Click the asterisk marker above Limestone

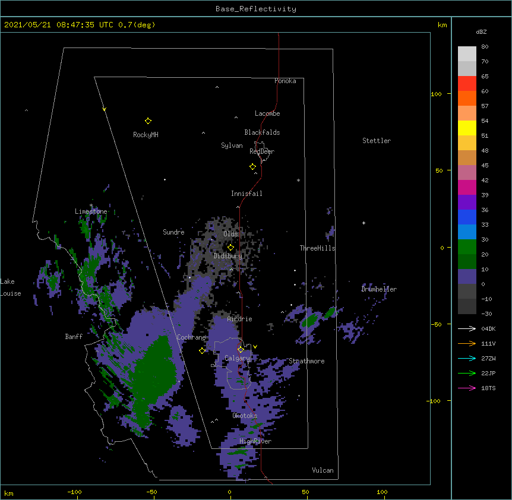pos(91,205)
